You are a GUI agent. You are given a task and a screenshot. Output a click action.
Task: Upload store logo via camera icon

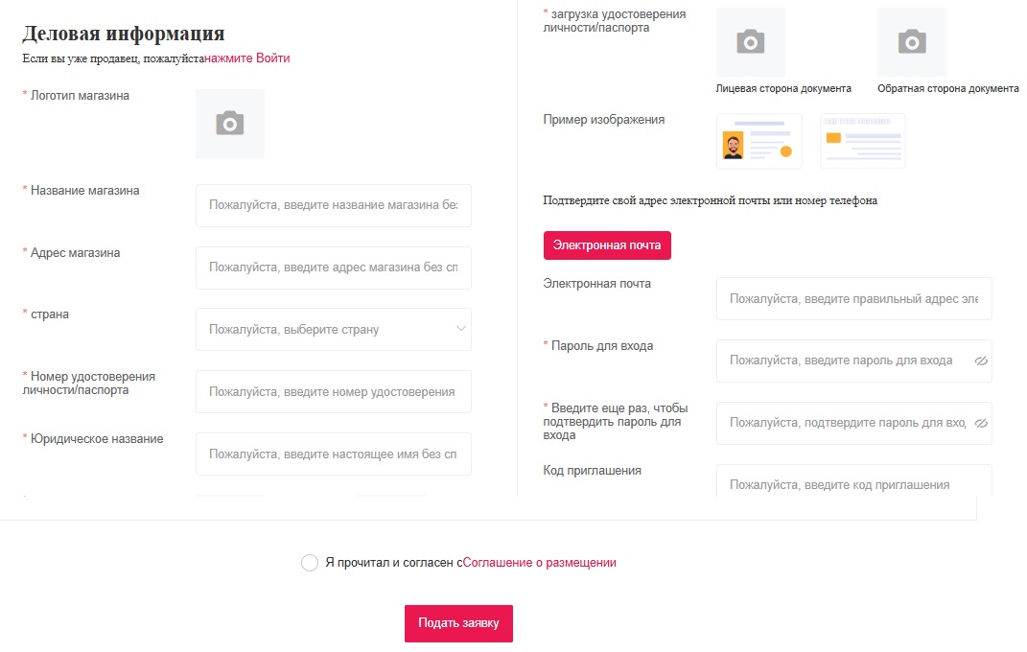click(x=230, y=124)
